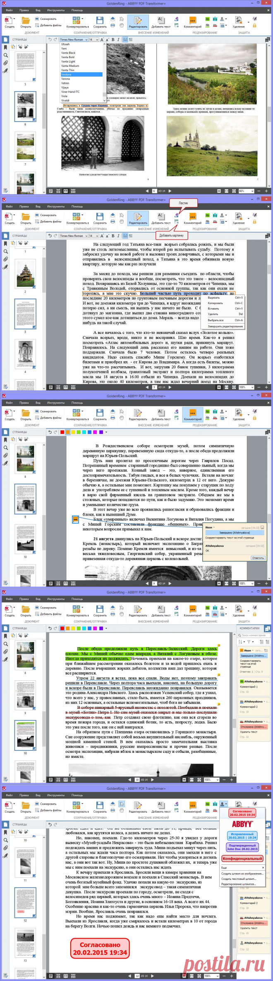This screenshot has height=981, width=273.
Task: Select yellow color swatch in comment-popup window
Action: [73, 432]
